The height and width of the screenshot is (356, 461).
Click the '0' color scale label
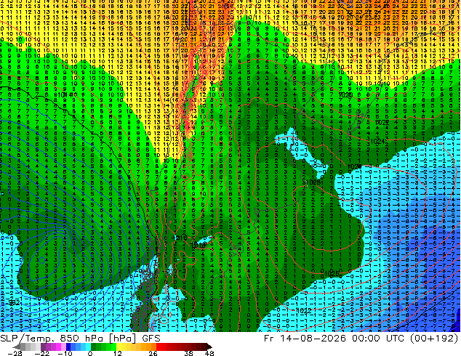click(90, 353)
